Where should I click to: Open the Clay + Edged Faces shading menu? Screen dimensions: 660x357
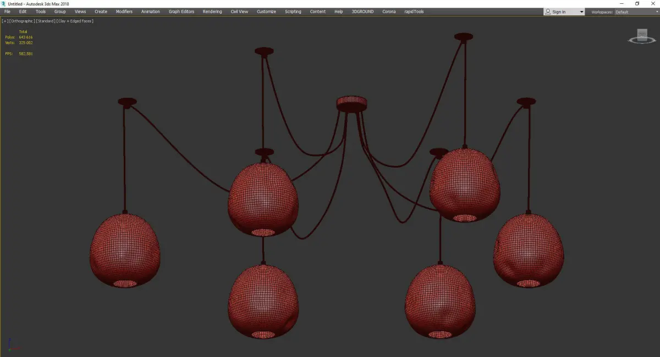pyautogui.click(x=75, y=21)
